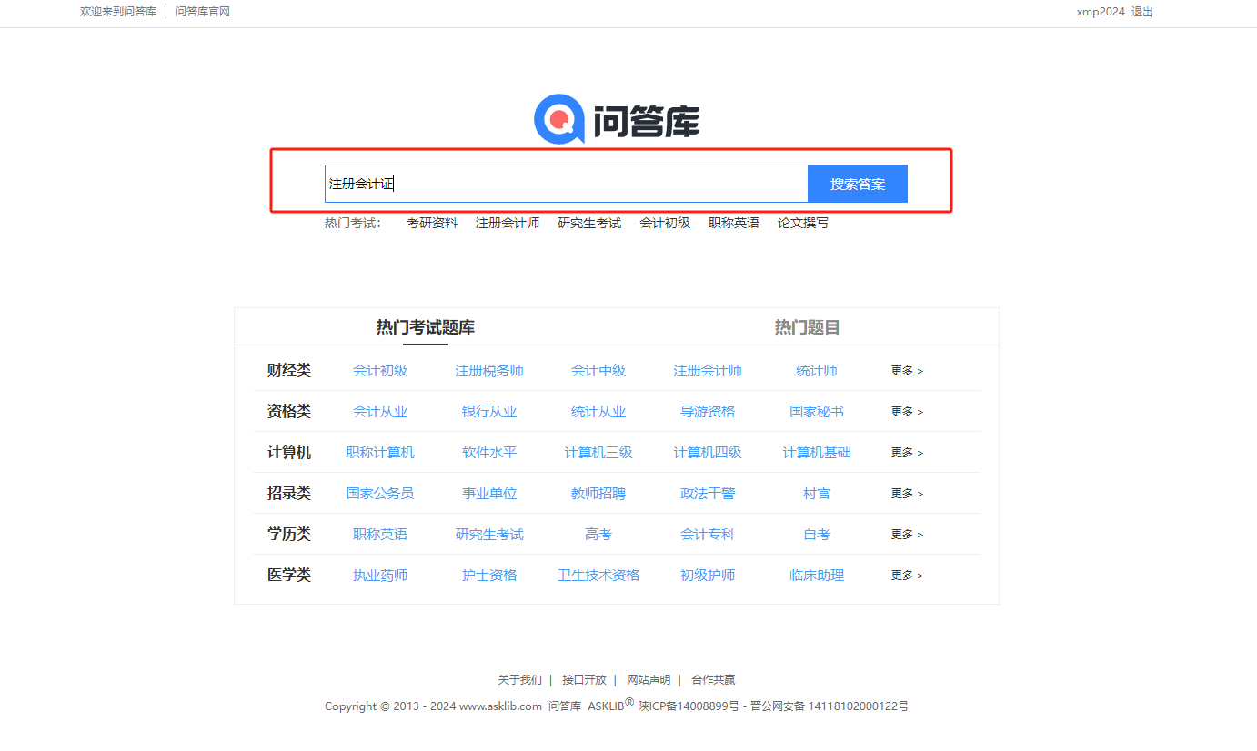Open 自考 question bank
Screen dimensions: 1257x751
(817, 535)
